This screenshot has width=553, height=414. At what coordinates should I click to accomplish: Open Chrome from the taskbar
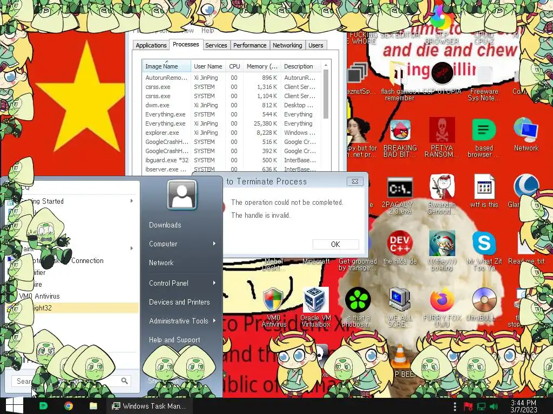tap(69, 406)
